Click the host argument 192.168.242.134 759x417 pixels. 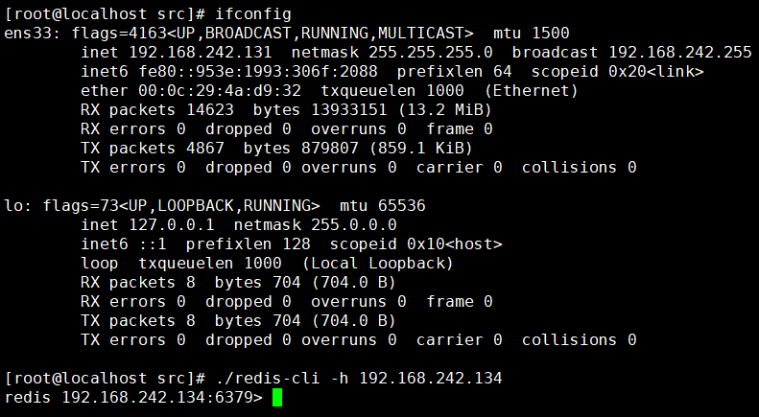point(430,378)
